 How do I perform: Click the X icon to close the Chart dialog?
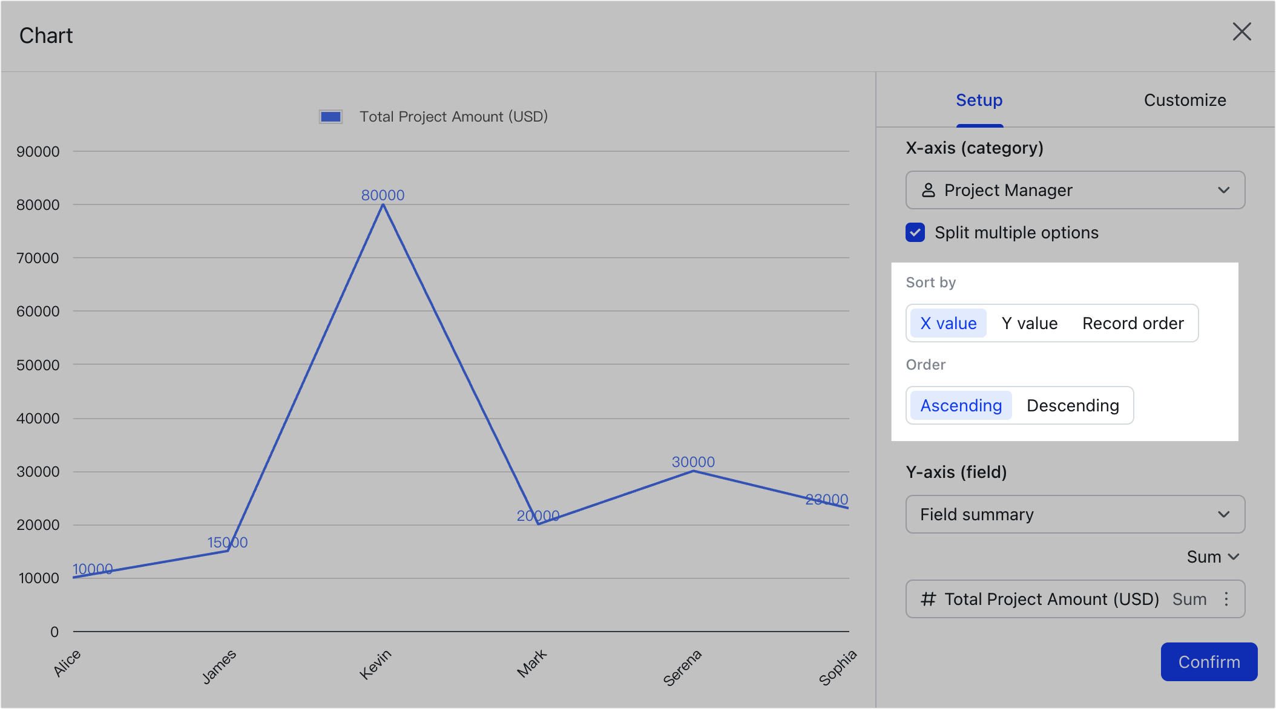coord(1242,31)
